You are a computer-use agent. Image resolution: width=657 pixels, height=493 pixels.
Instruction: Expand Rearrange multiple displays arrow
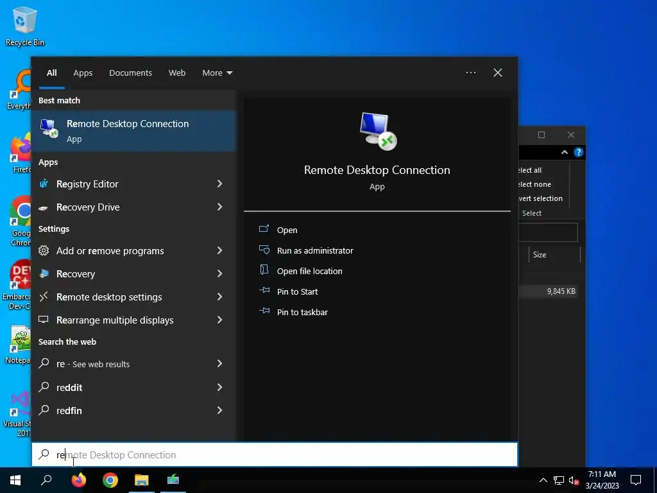click(x=219, y=320)
